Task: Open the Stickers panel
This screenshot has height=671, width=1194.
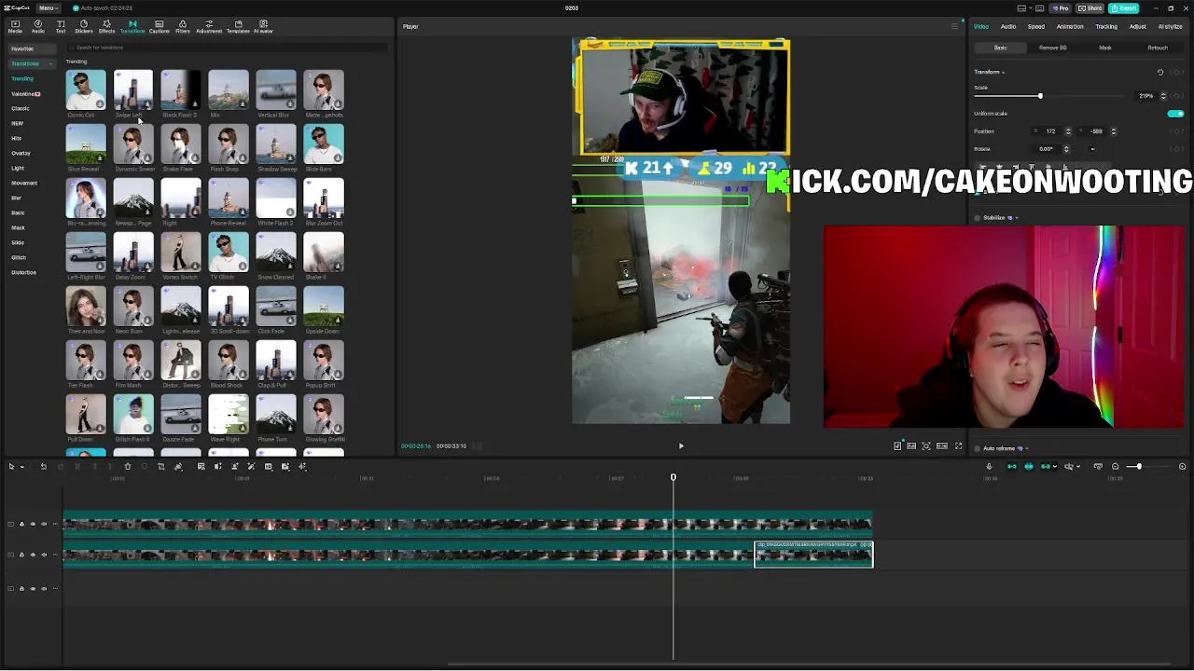Action: click(84, 26)
